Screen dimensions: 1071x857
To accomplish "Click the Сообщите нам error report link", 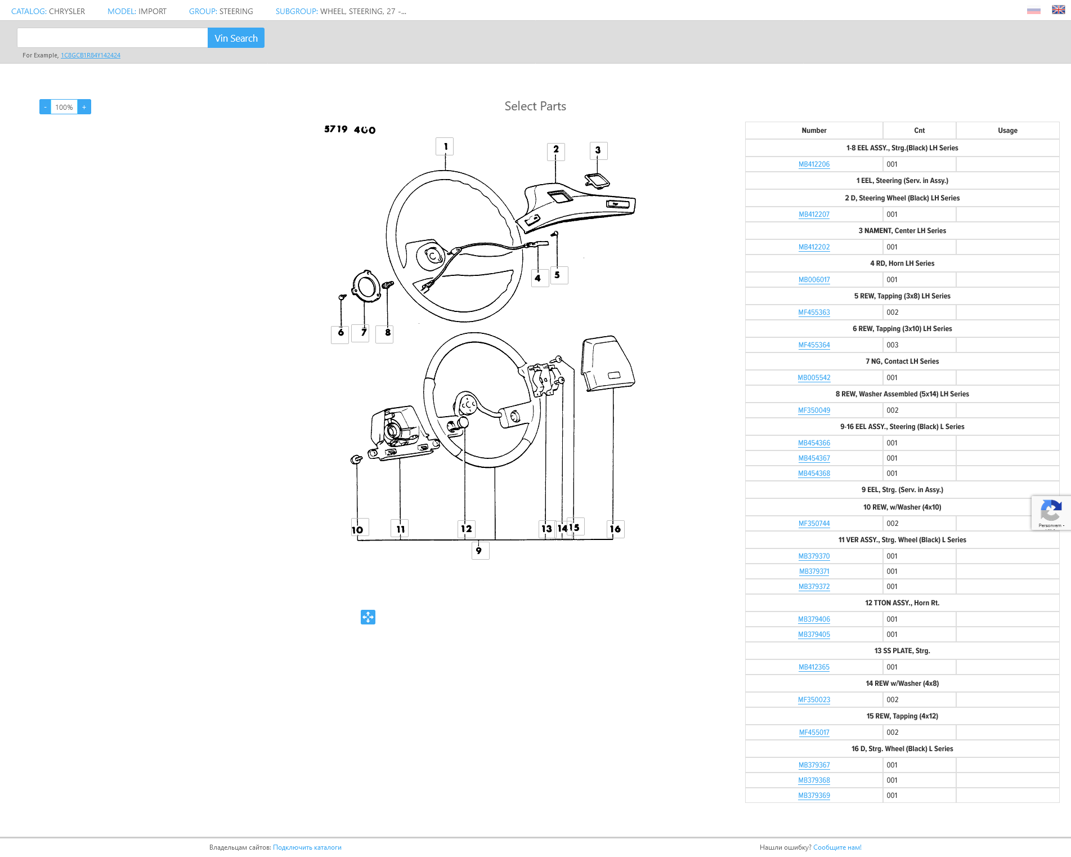I will pyautogui.click(x=837, y=847).
